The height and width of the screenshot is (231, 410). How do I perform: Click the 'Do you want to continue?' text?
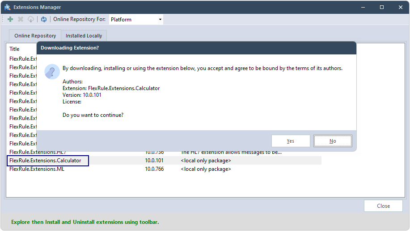pyautogui.click(x=93, y=115)
